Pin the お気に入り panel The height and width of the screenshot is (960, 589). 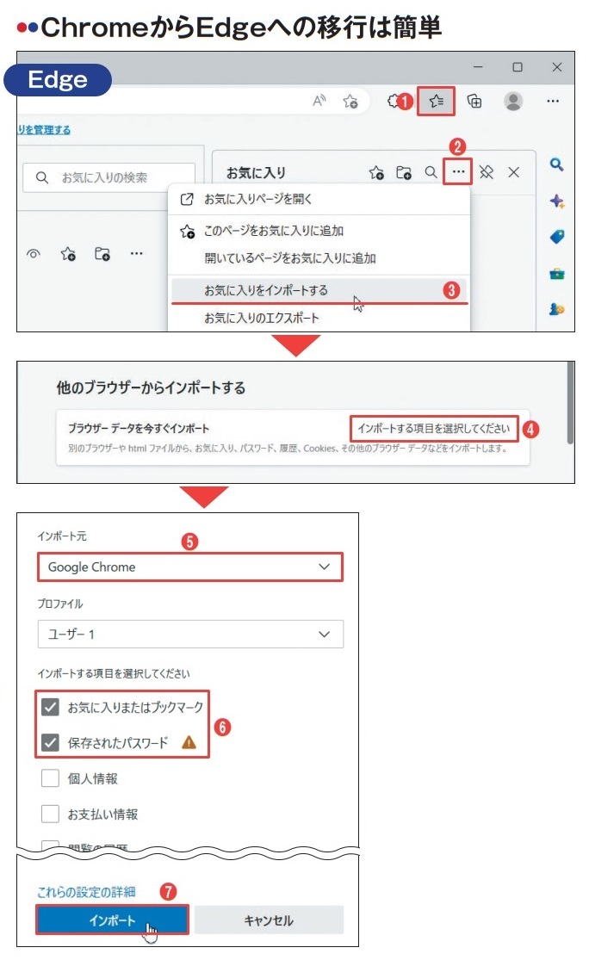487,173
